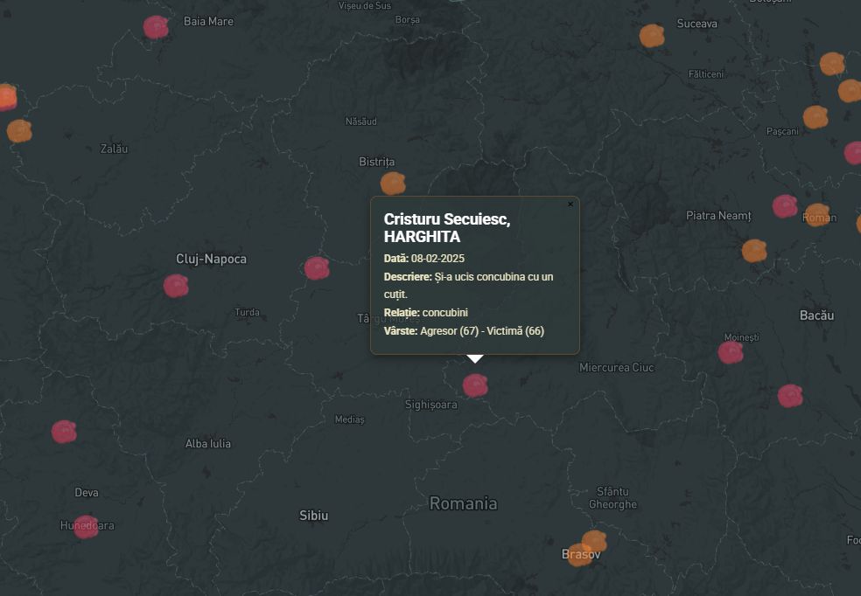Open the pink marker south of Bacău
Viewport: 861px width, 596px height.
[x=790, y=396]
